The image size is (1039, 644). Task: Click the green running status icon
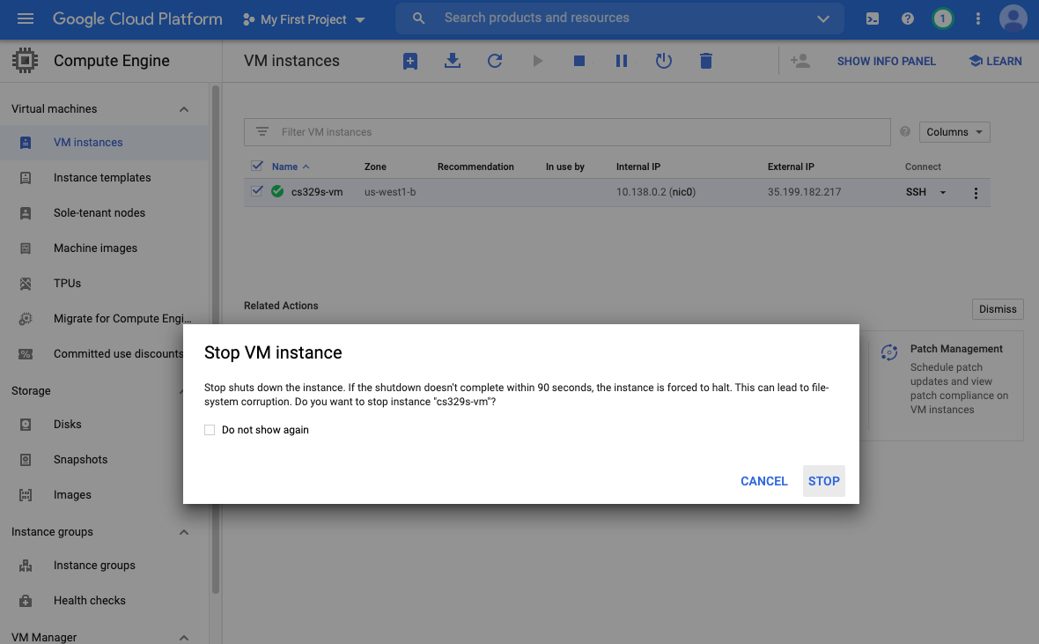coord(277,192)
